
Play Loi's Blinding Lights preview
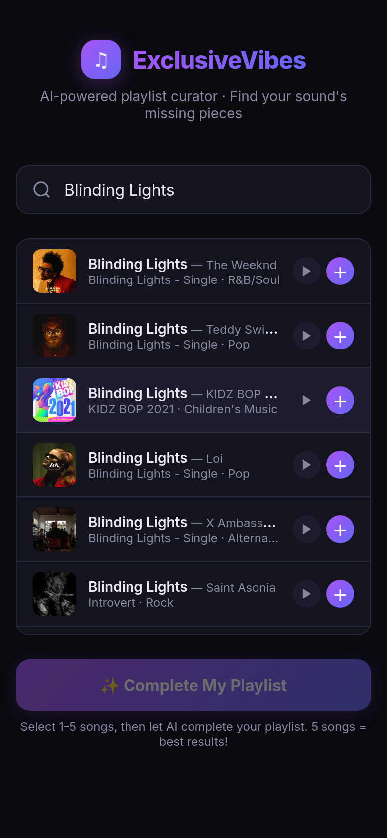(x=306, y=465)
